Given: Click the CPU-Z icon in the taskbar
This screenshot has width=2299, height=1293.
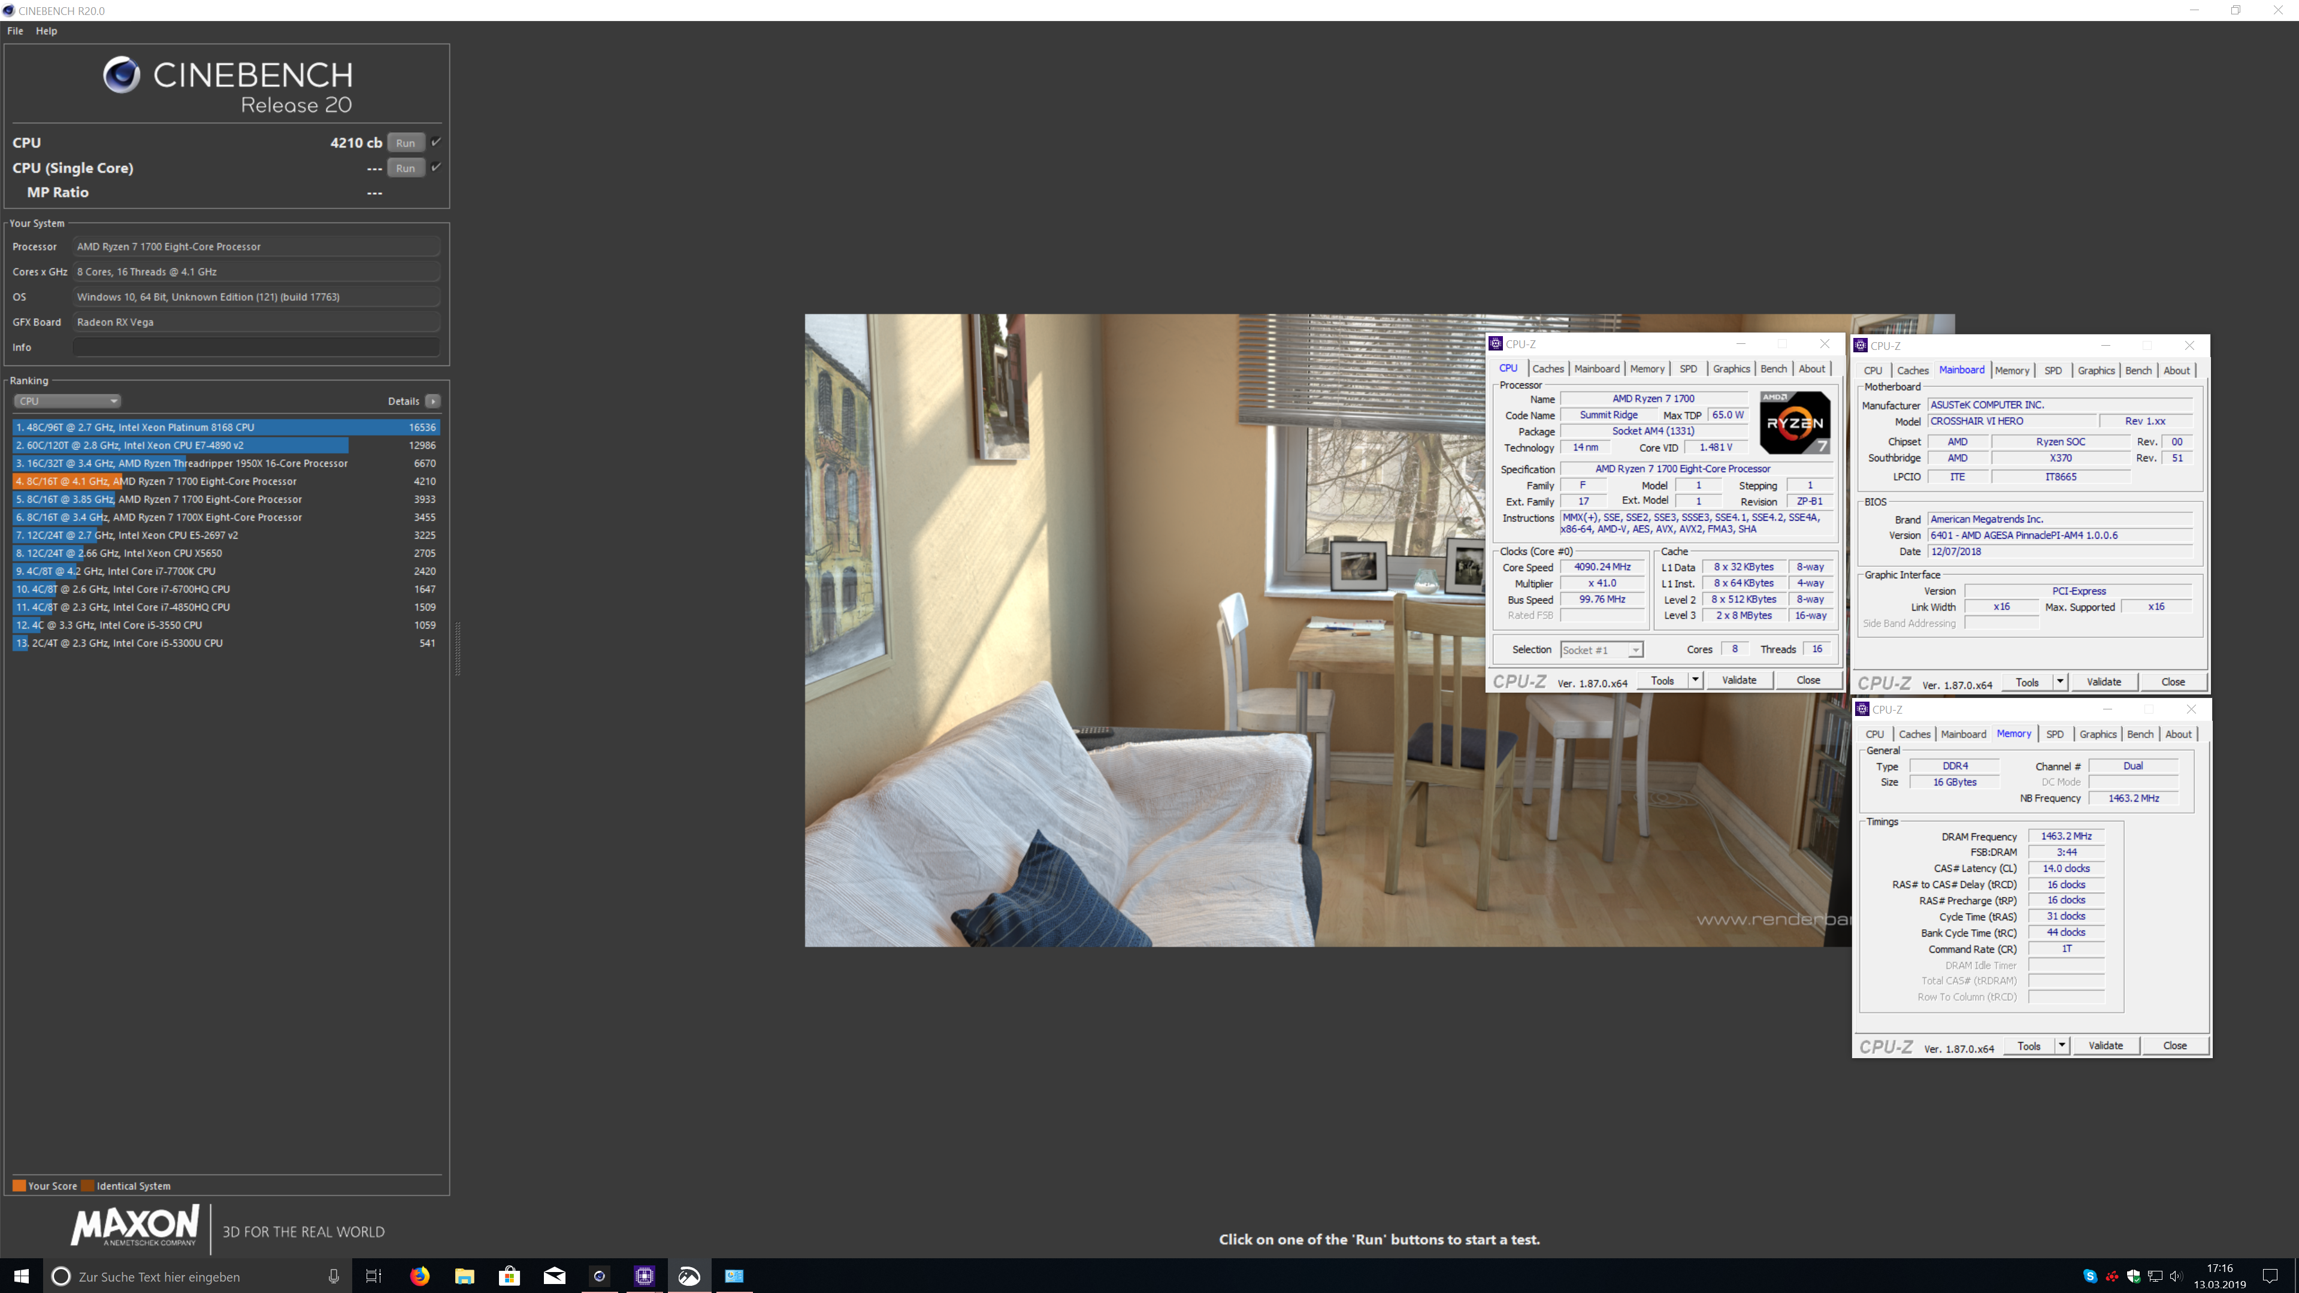Looking at the screenshot, I should coord(645,1275).
